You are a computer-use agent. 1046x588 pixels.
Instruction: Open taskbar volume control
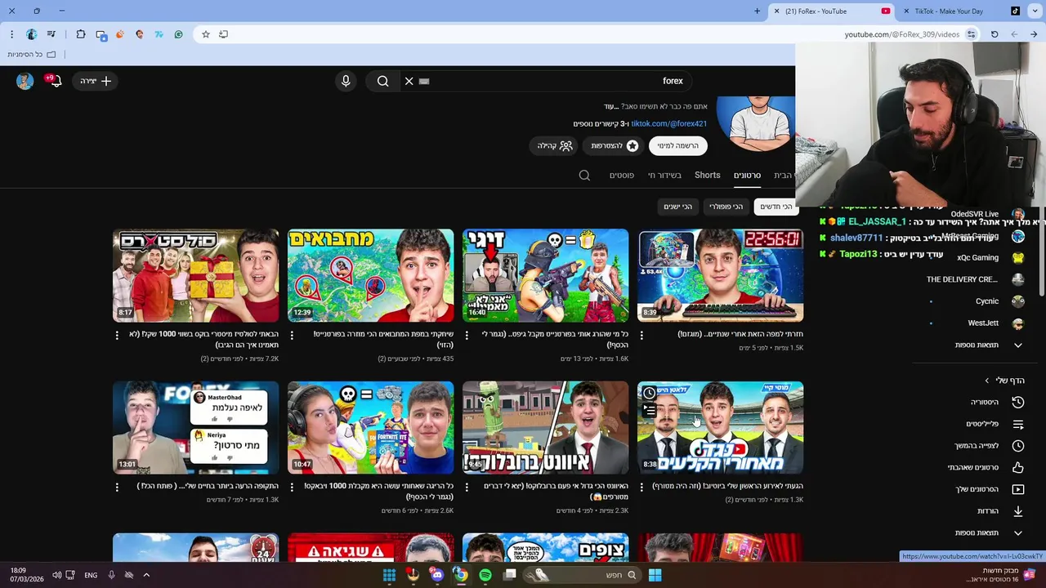56,575
